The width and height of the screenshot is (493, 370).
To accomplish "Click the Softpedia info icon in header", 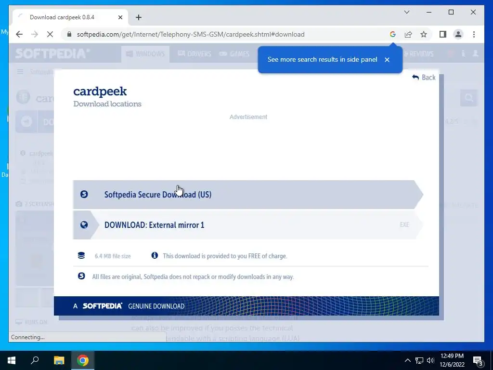I will click(463, 53).
